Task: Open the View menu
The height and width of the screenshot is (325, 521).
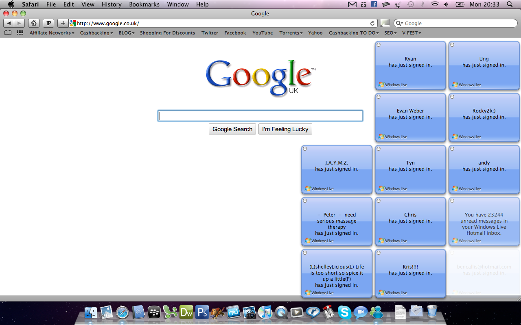Action: point(88,4)
